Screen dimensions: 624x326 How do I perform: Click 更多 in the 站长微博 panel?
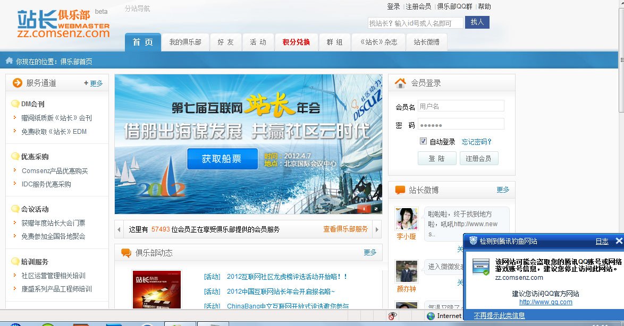pos(503,190)
